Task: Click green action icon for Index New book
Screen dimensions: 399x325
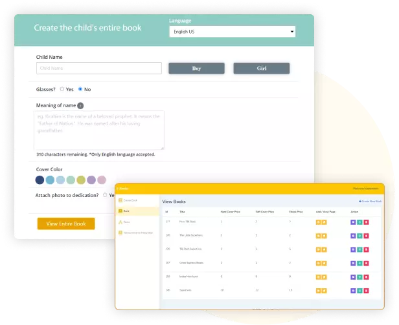Action: tap(359, 277)
